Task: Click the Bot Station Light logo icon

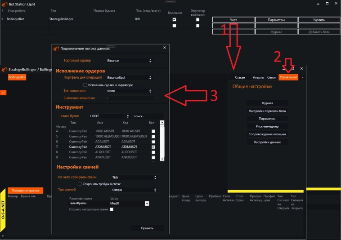Action: pos(4,4)
